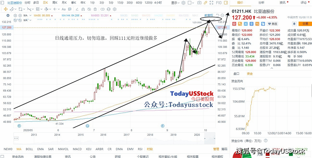
Task: Open the layout square dropdown arrow
Action: 193,3
